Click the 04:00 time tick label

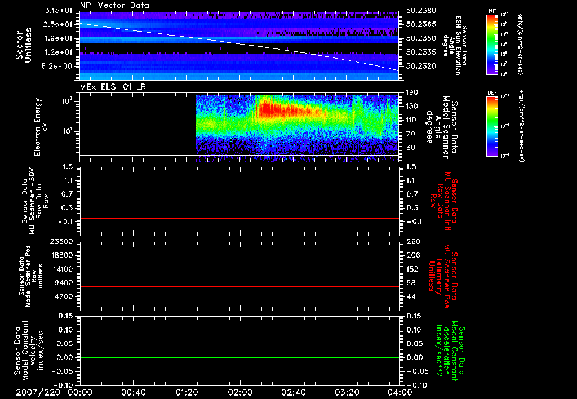400,392
